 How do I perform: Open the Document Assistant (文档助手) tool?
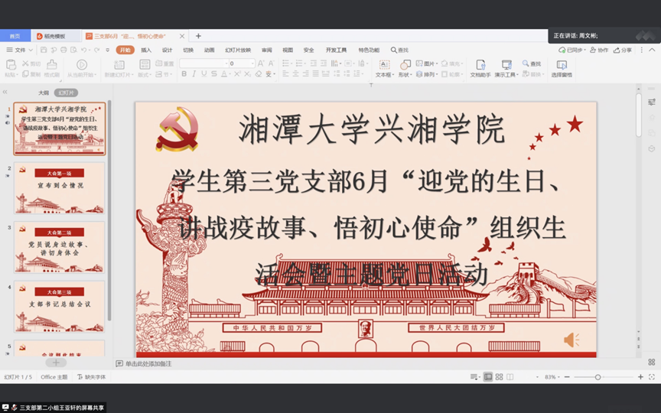480,68
